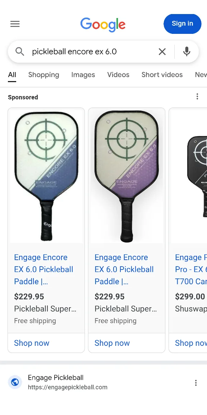This screenshot has height=415, width=207.
Task: Clear the search query with the X icon
Action: tap(162, 52)
